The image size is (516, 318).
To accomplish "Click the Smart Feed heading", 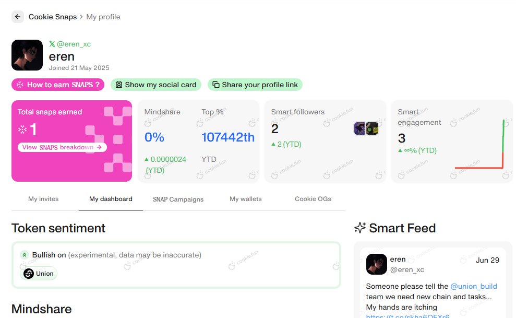I will coord(402,228).
